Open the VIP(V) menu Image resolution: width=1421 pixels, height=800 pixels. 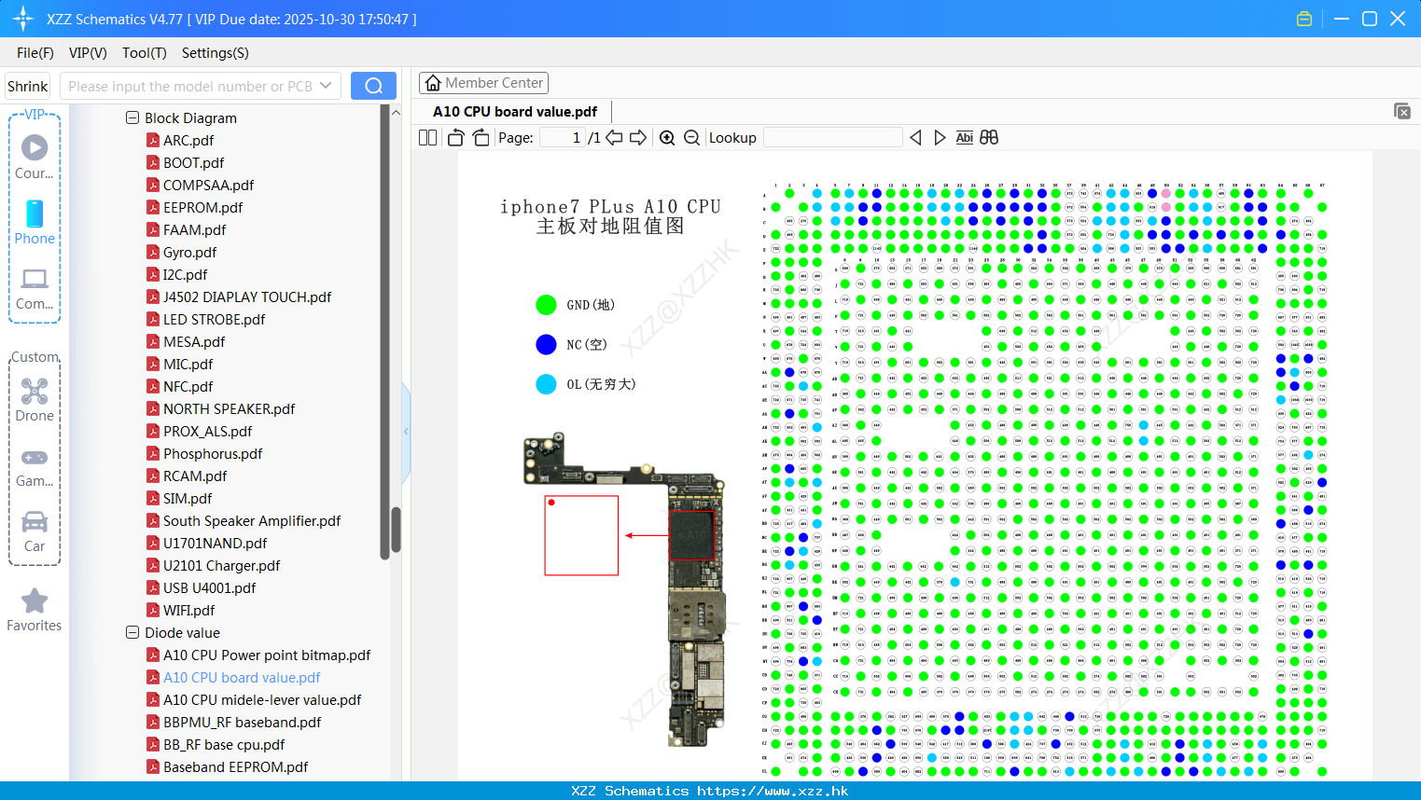(x=88, y=53)
